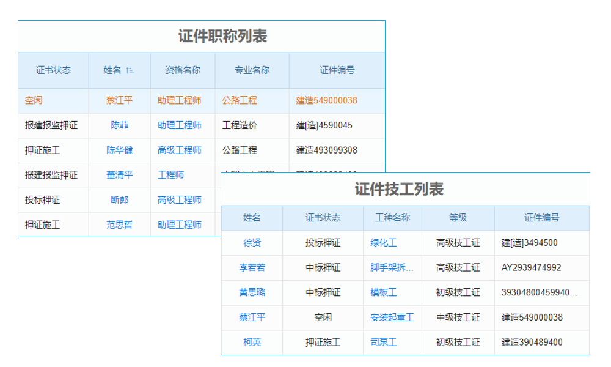Select 脚手架拆 trade for 李若若

[x=392, y=267]
